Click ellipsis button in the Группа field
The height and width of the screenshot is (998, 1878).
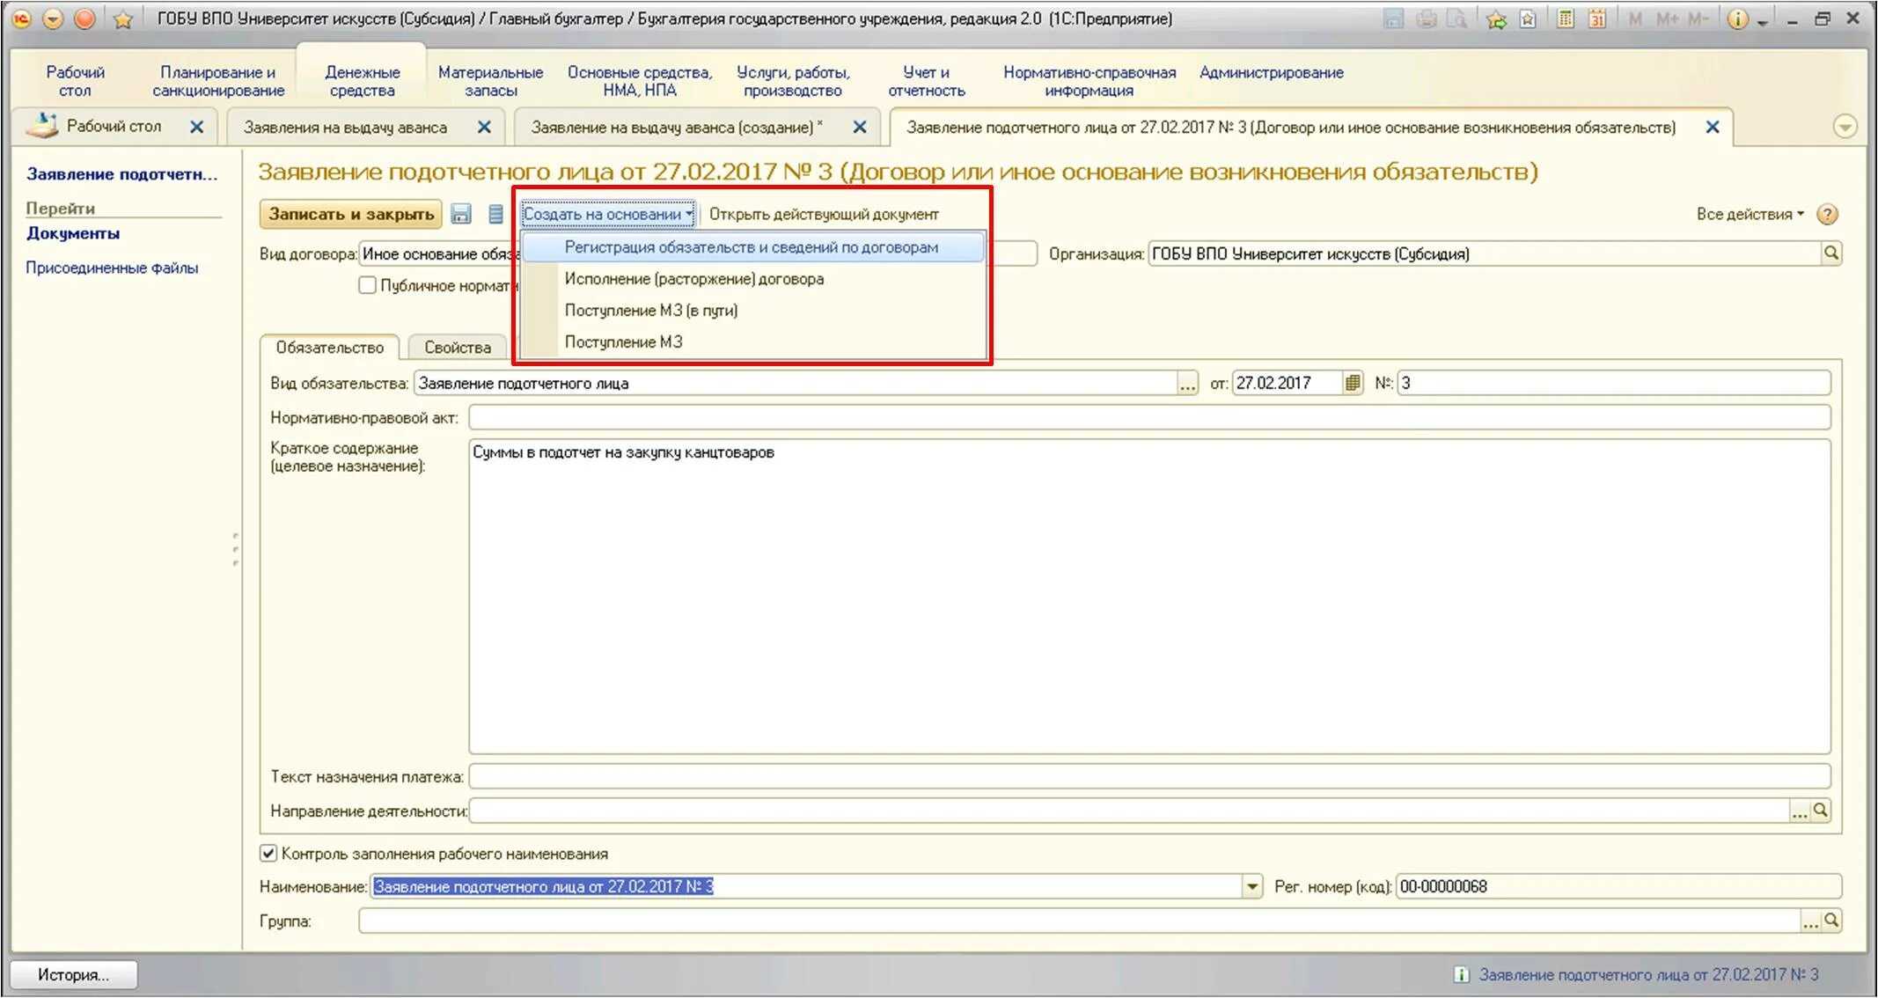1810,921
